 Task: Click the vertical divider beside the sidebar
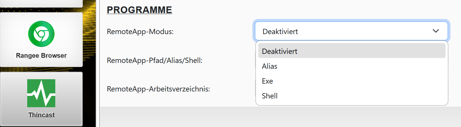click(98, 63)
